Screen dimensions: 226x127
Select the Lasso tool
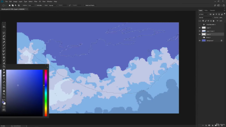coord(4,33)
